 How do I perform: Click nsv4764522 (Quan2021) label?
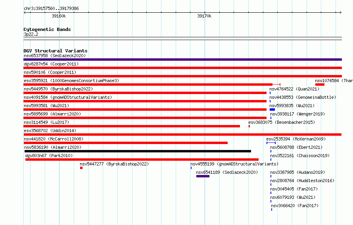click(x=294, y=89)
